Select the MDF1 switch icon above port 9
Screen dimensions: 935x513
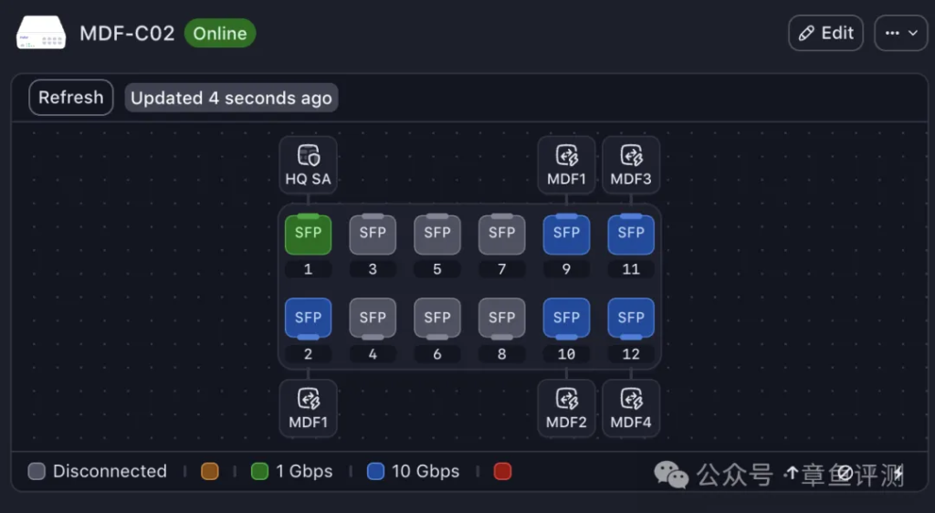567,156
